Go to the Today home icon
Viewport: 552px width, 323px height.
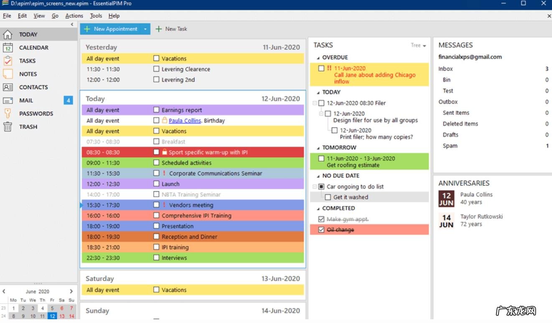click(x=8, y=35)
